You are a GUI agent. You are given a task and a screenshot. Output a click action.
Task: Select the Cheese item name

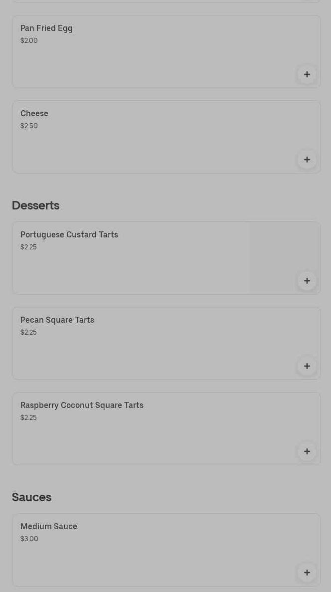point(34,114)
